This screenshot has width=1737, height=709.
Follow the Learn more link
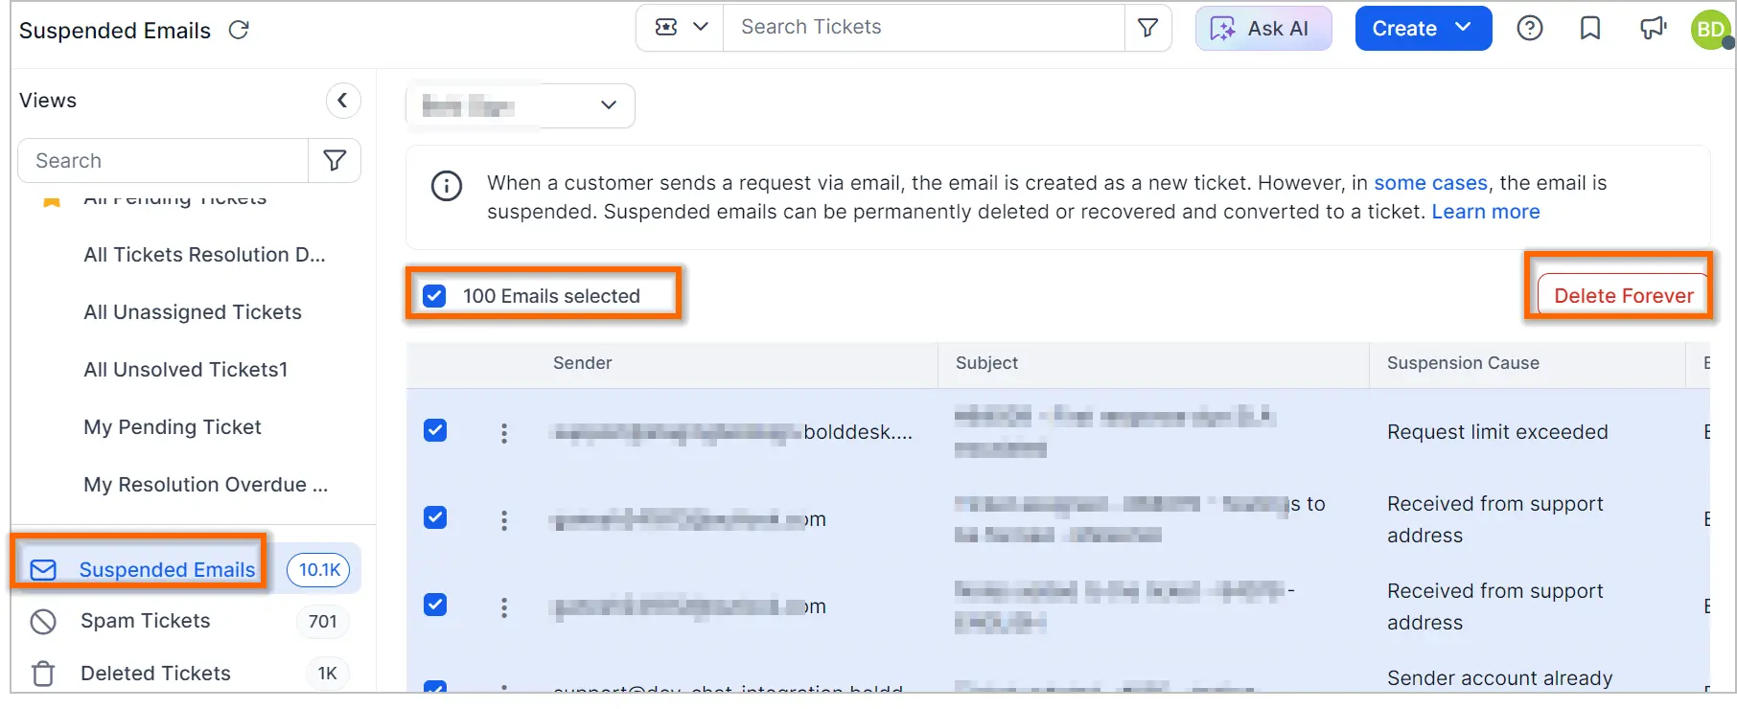(x=1485, y=212)
